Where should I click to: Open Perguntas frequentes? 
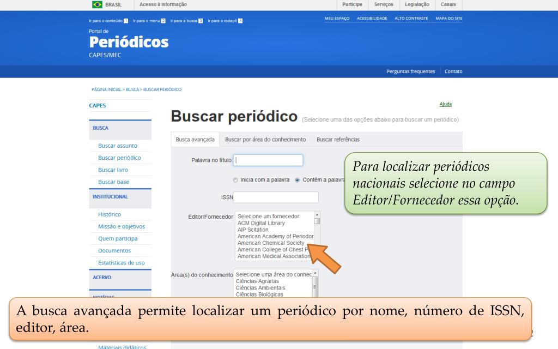pyautogui.click(x=411, y=71)
